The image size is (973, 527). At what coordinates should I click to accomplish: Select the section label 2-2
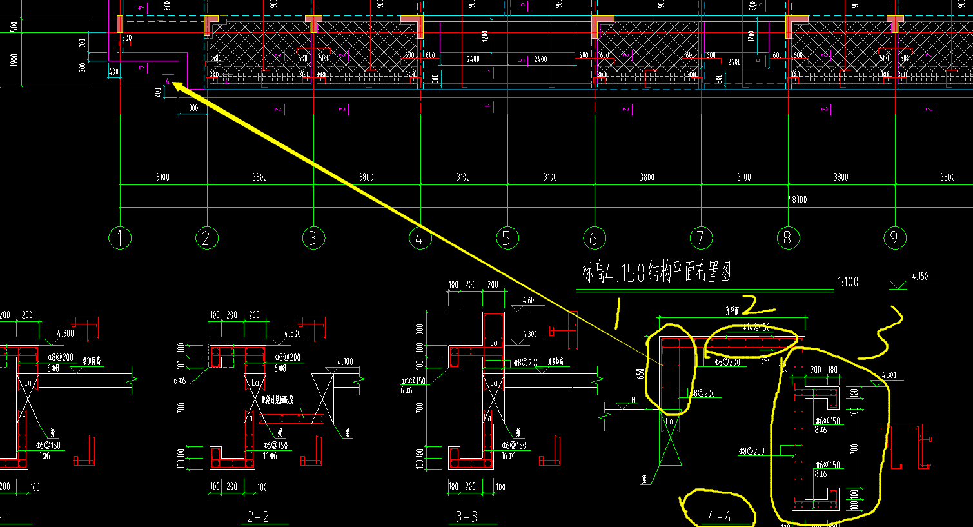258,517
